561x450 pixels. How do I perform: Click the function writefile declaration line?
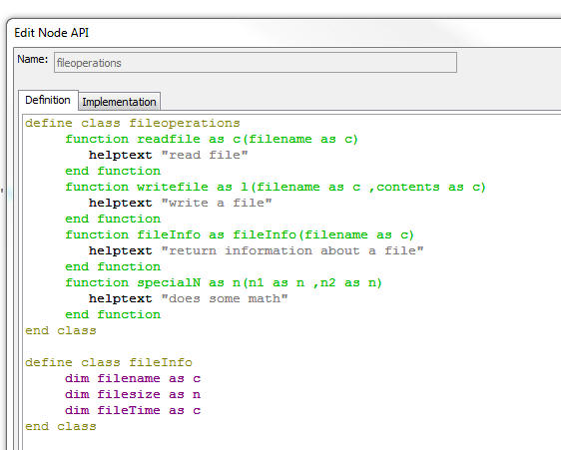pos(276,187)
